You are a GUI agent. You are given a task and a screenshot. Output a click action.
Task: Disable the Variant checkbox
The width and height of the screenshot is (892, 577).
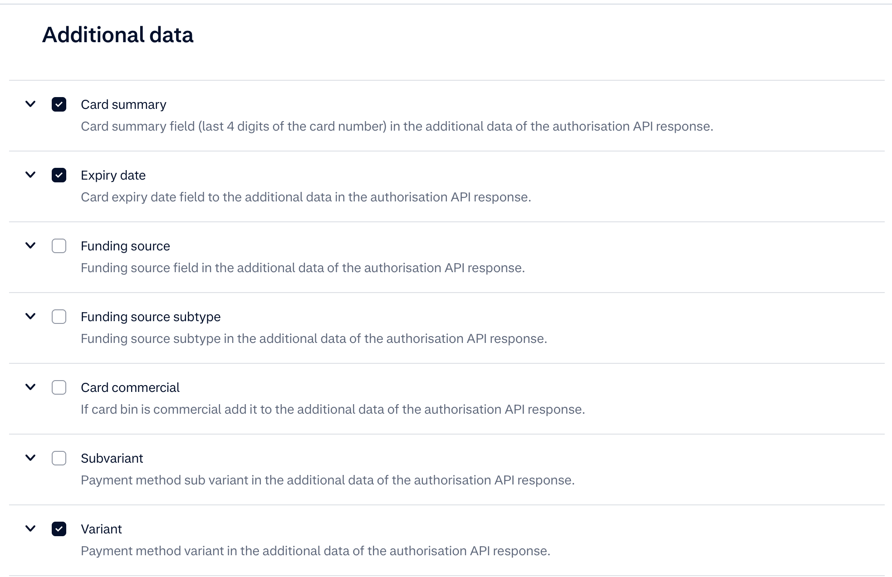coord(59,529)
